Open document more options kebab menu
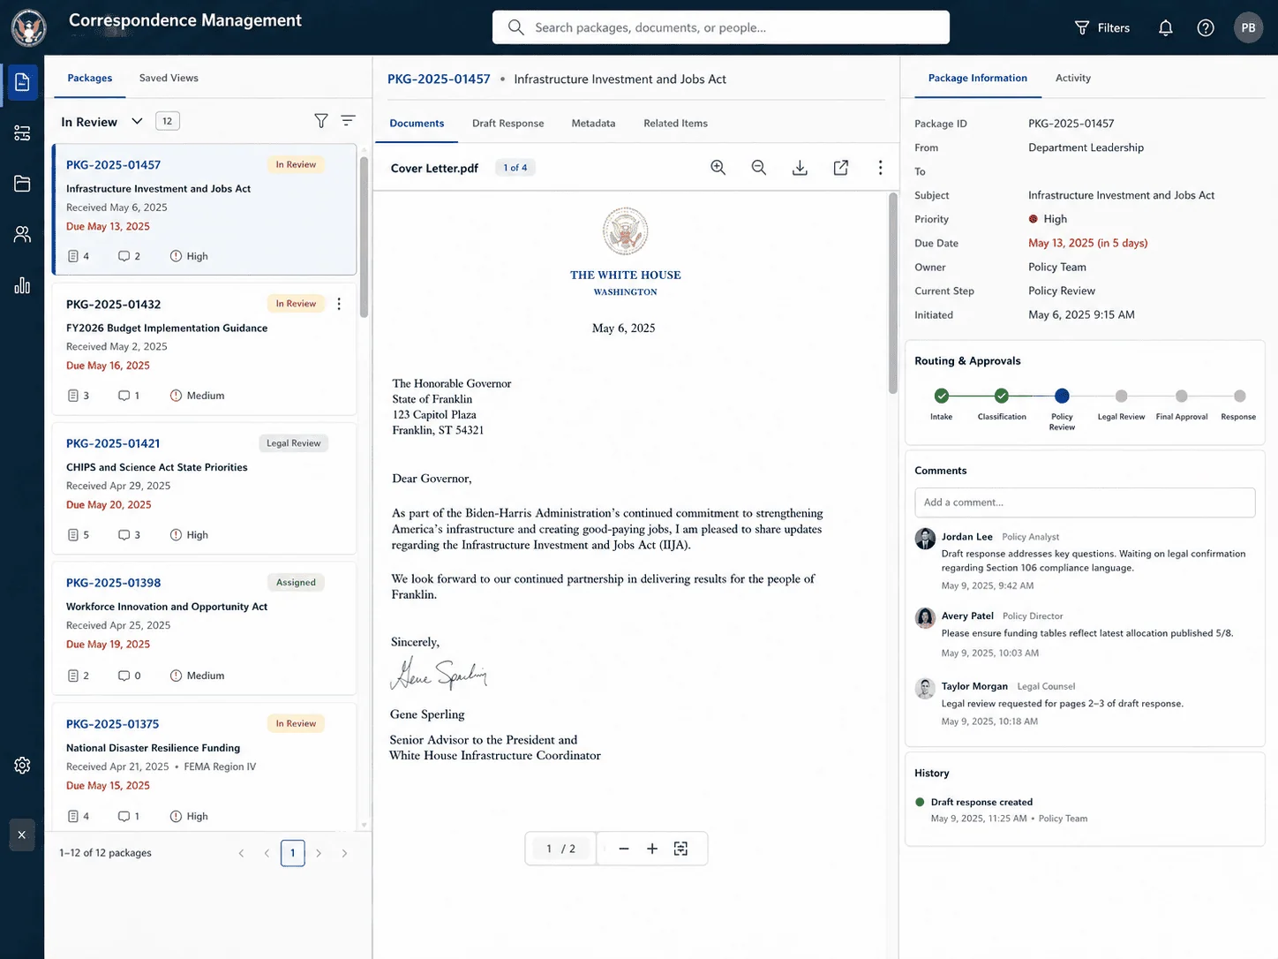 (x=880, y=168)
